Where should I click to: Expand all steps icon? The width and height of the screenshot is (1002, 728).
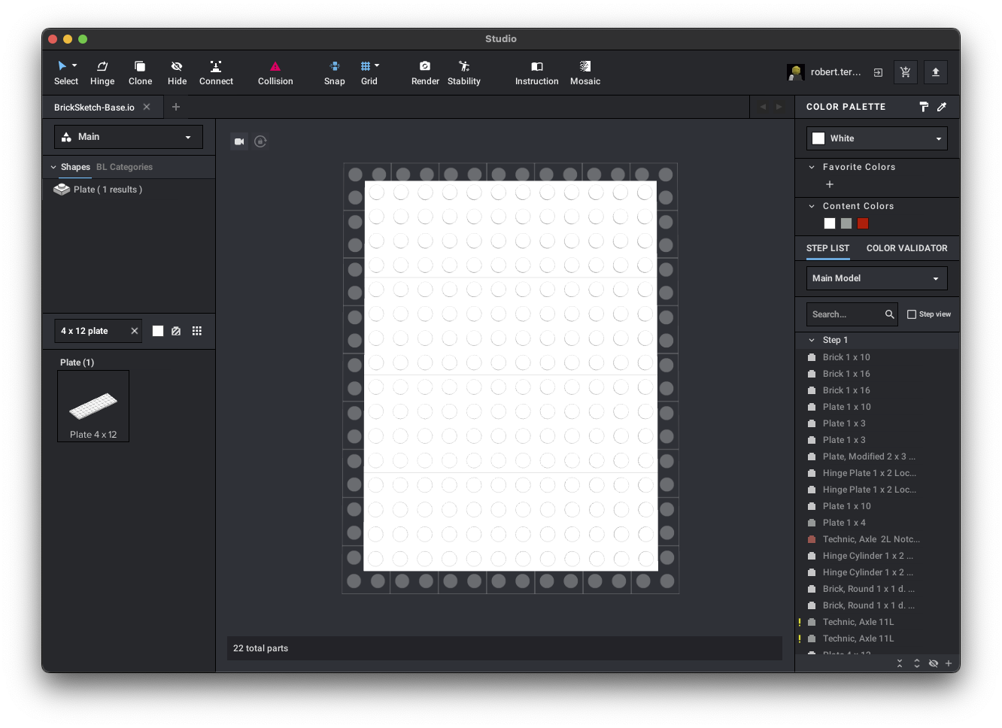click(916, 663)
